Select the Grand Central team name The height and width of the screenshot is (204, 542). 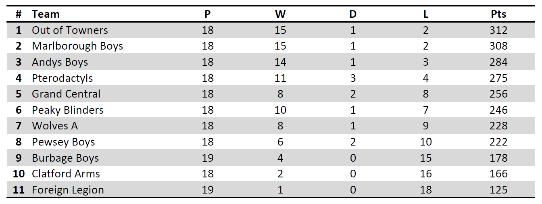click(x=66, y=94)
